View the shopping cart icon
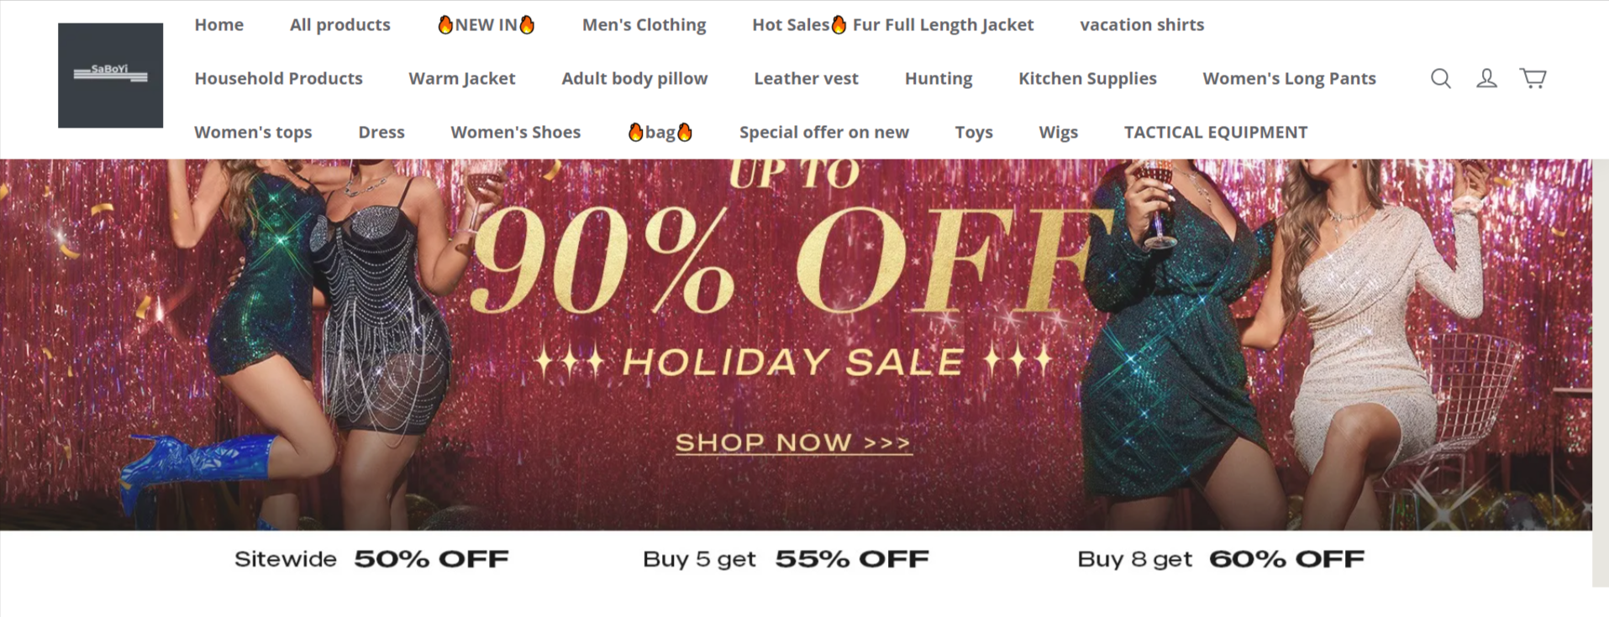This screenshot has height=617, width=1609. click(x=1533, y=78)
